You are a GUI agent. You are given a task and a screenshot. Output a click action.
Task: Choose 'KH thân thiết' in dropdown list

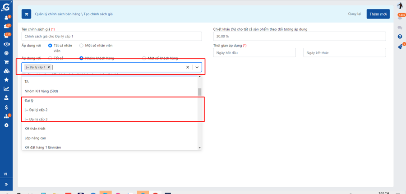[x=35, y=129]
